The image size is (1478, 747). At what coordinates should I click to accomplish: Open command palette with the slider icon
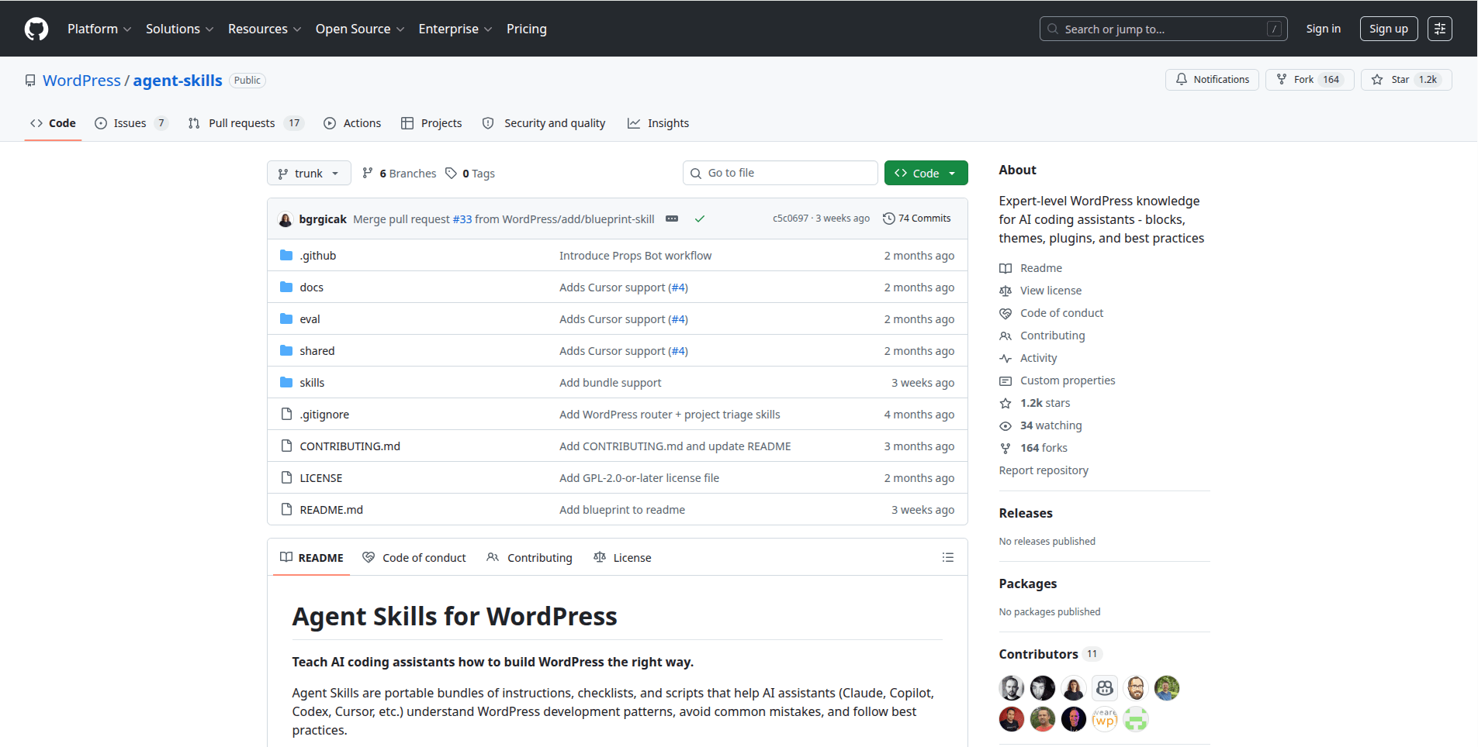[x=1439, y=29]
